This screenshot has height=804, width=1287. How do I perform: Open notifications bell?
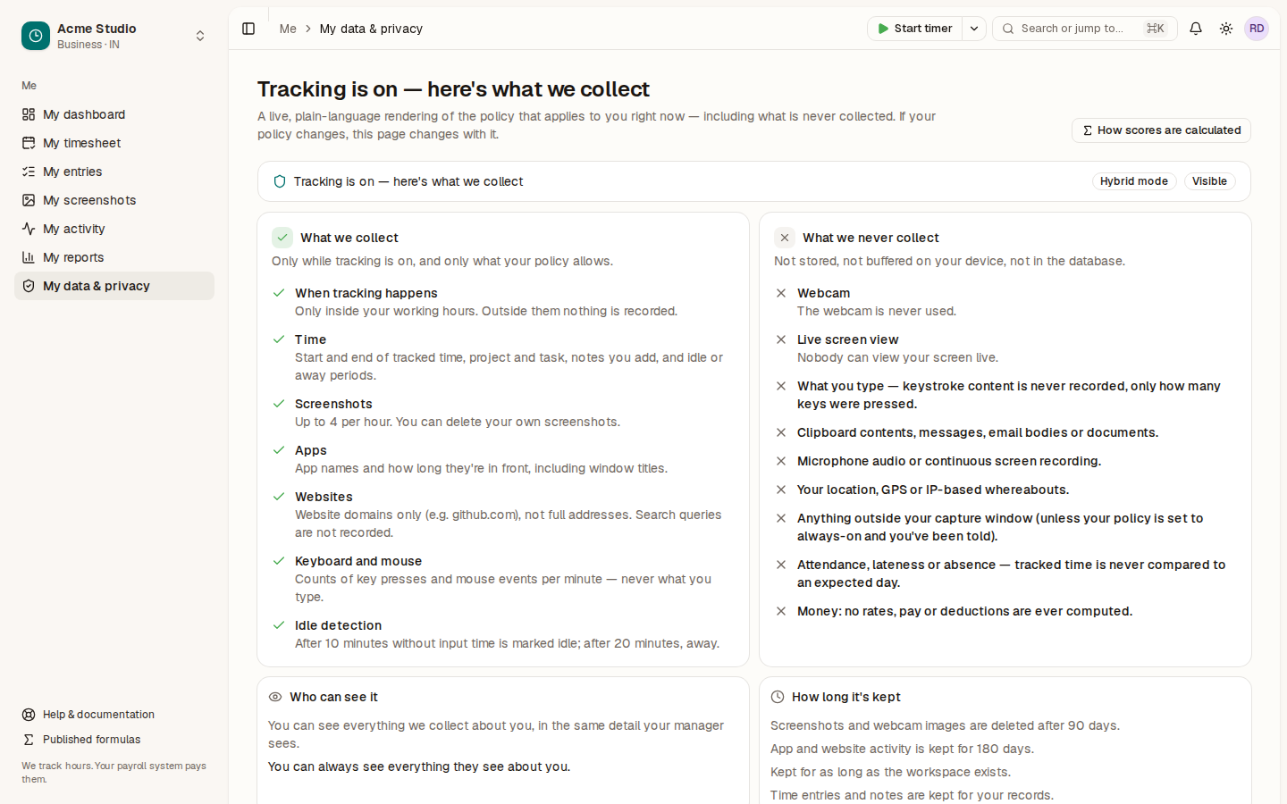tap(1196, 29)
